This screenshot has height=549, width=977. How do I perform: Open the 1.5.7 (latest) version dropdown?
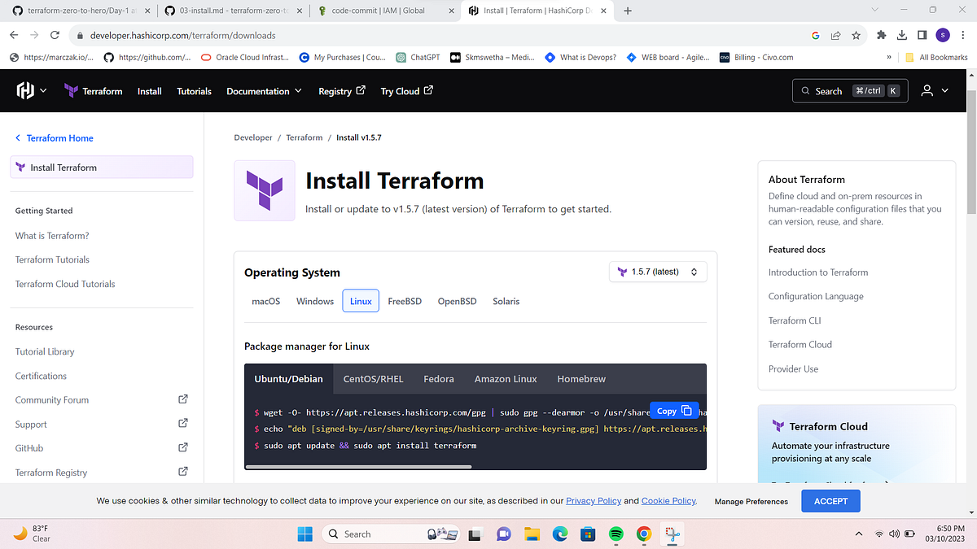[x=658, y=272]
